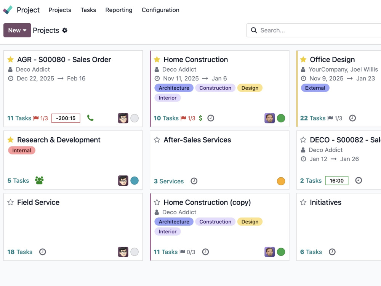This screenshot has height=286, width=381.
Task: Click milestone flag on Home Construction (copy) card
Action: 182,252
